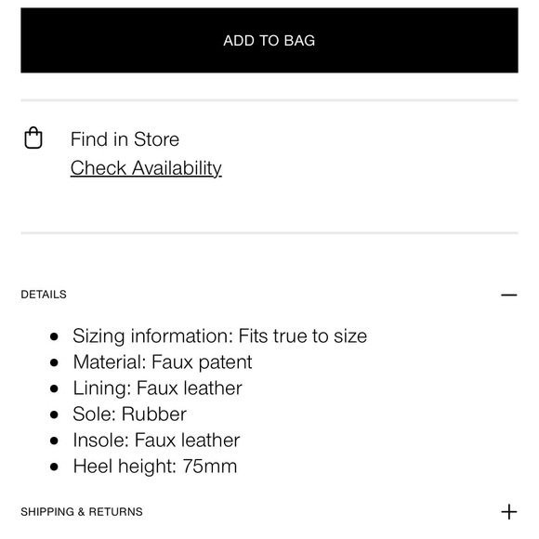Expand Shipping & Returns with plus icon

click(509, 512)
